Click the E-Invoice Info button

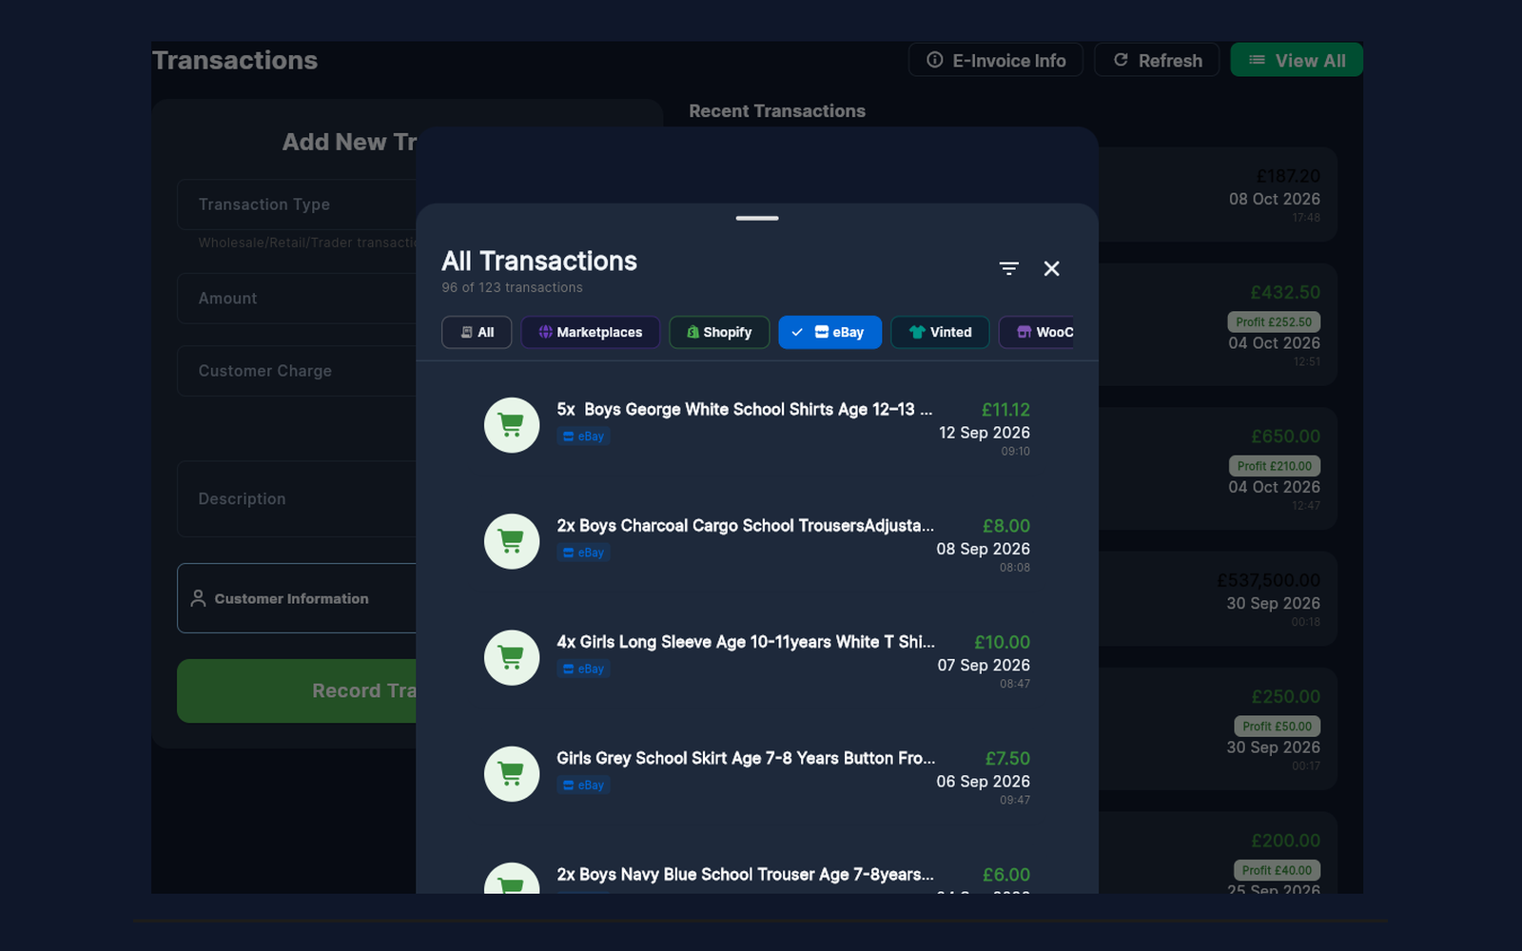(x=996, y=60)
